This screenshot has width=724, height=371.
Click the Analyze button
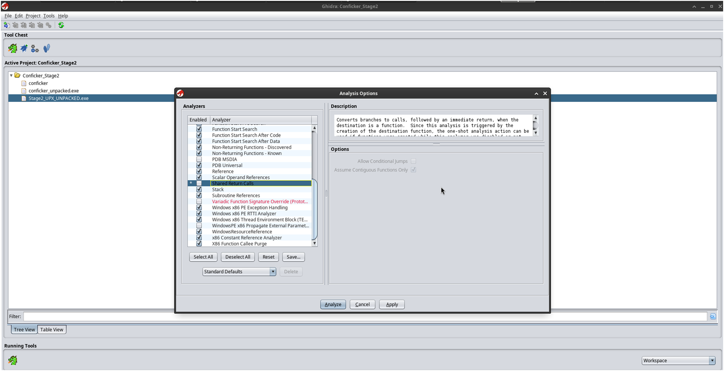(333, 304)
